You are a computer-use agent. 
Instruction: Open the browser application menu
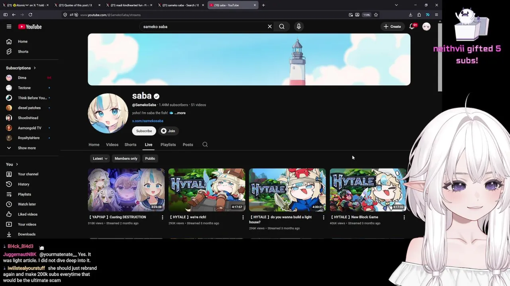click(436, 15)
